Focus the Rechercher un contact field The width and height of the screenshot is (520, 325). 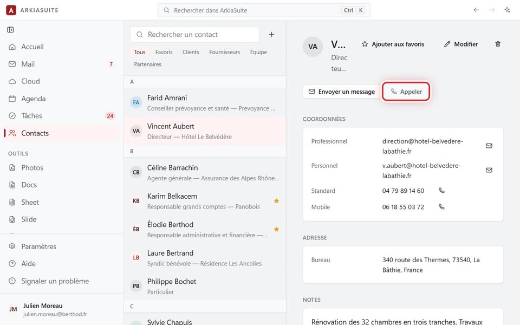(194, 35)
